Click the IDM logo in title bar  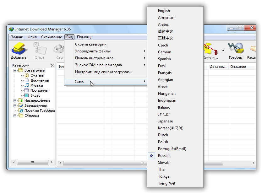click(11, 29)
